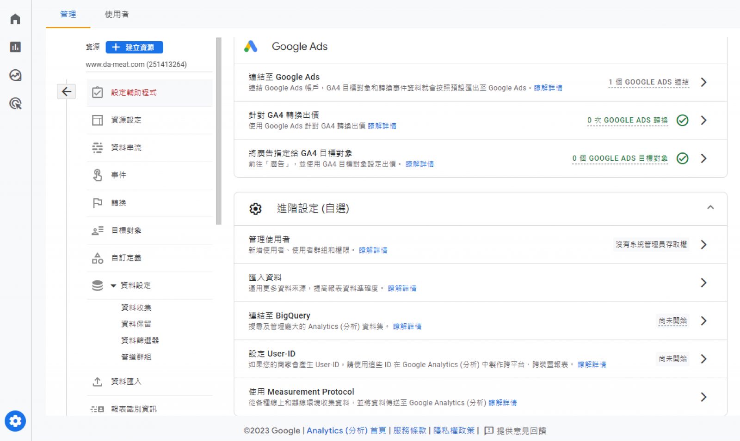Click the 沒有系統管理員存取權 label
740x441 pixels.
tap(651, 244)
